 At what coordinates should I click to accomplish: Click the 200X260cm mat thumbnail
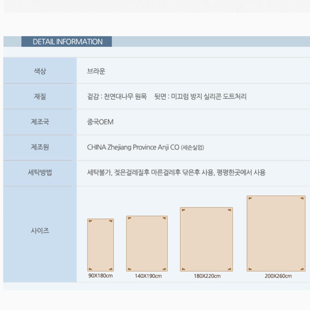point(276,233)
